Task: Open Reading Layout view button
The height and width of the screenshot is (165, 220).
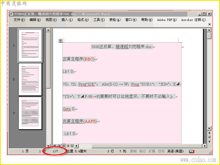Action: pyautogui.click(x=72, y=146)
